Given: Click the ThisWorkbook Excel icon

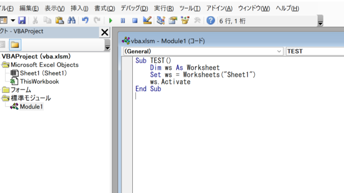Looking at the screenshot, I should pyautogui.click(x=15, y=81).
